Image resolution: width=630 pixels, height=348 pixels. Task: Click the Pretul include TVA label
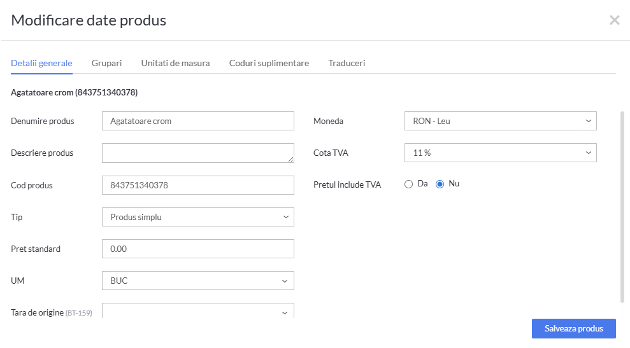347,184
